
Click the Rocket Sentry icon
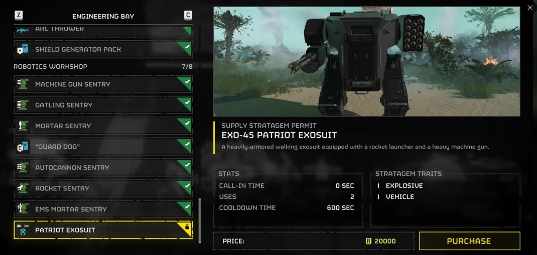23,188
